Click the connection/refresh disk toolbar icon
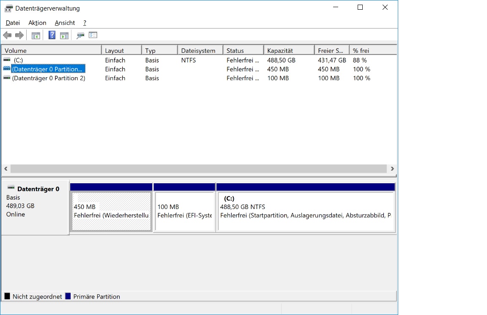The height and width of the screenshot is (315, 487). [80, 35]
